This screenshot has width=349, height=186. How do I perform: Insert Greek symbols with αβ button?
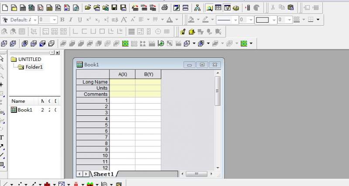(x=115, y=20)
